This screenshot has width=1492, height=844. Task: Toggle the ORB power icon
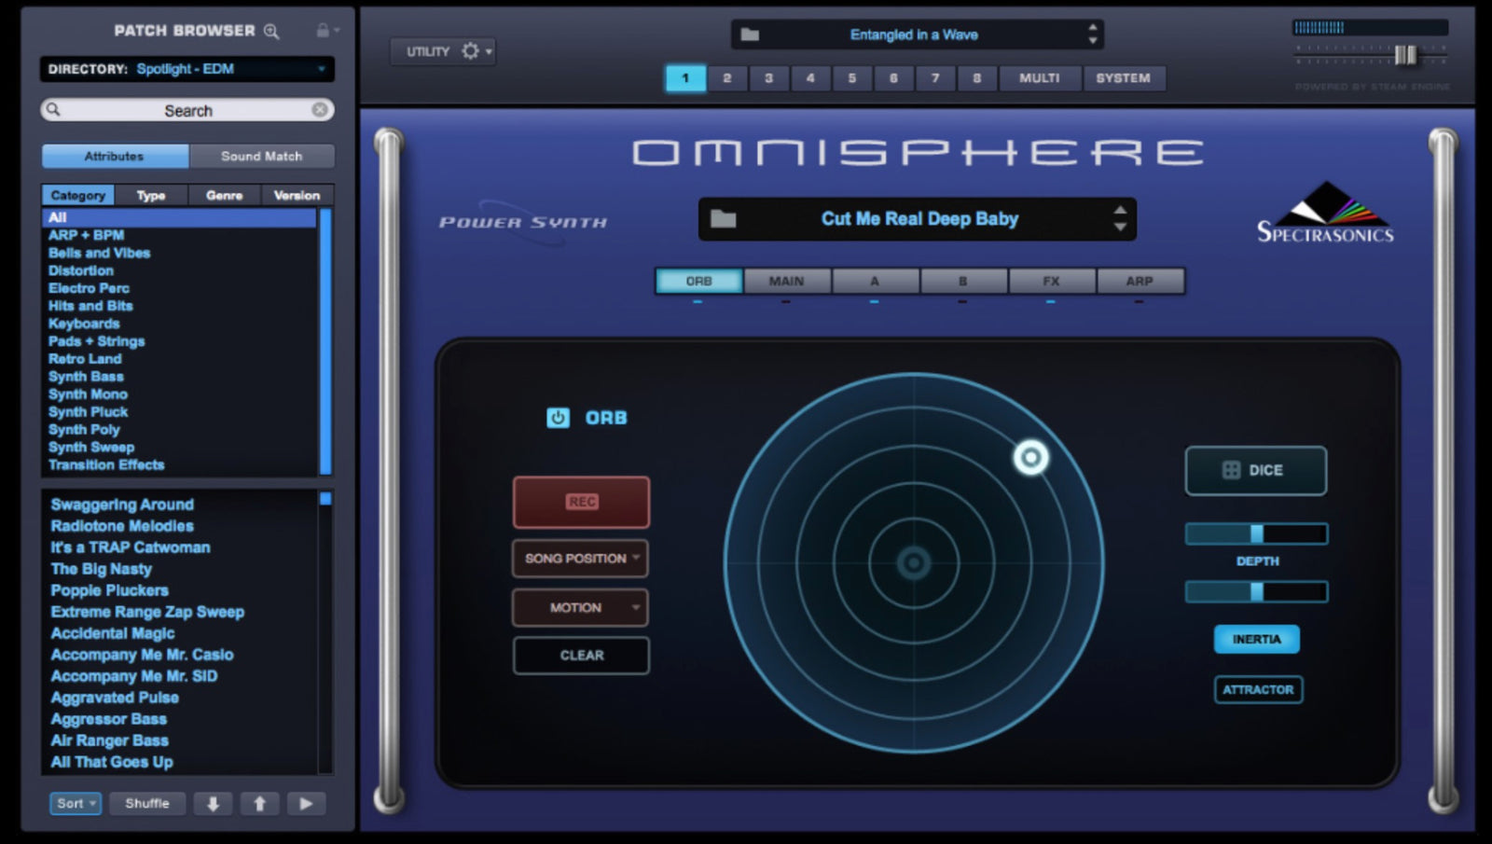(558, 418)
